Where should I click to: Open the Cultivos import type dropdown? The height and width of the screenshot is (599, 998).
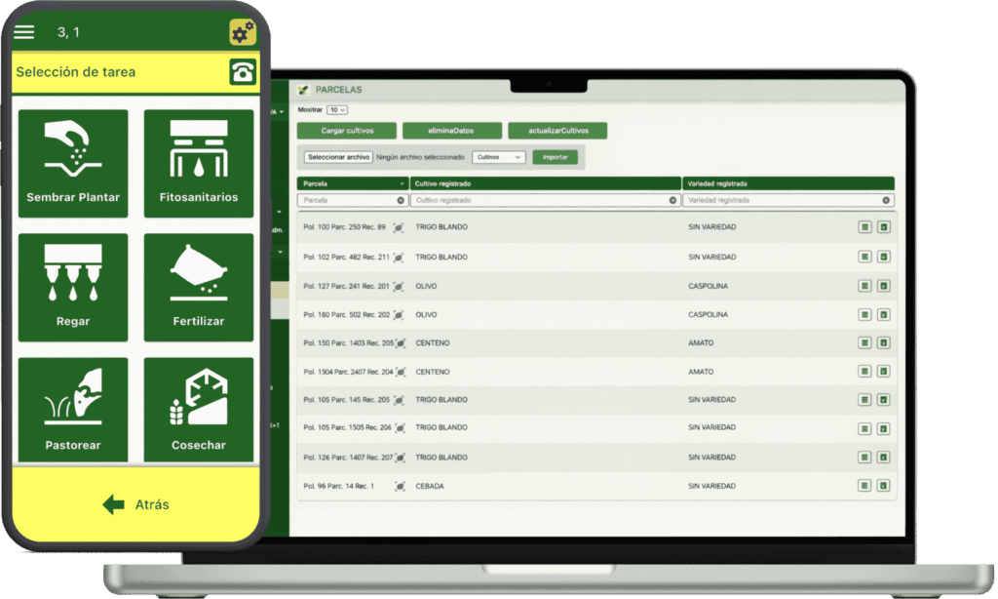pyautogui.click(x=499, y=157)
